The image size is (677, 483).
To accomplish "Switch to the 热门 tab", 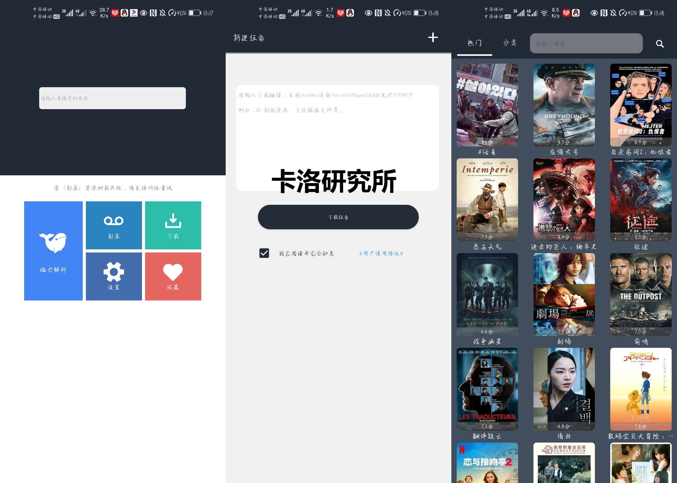I will click(x=475, y=43).
